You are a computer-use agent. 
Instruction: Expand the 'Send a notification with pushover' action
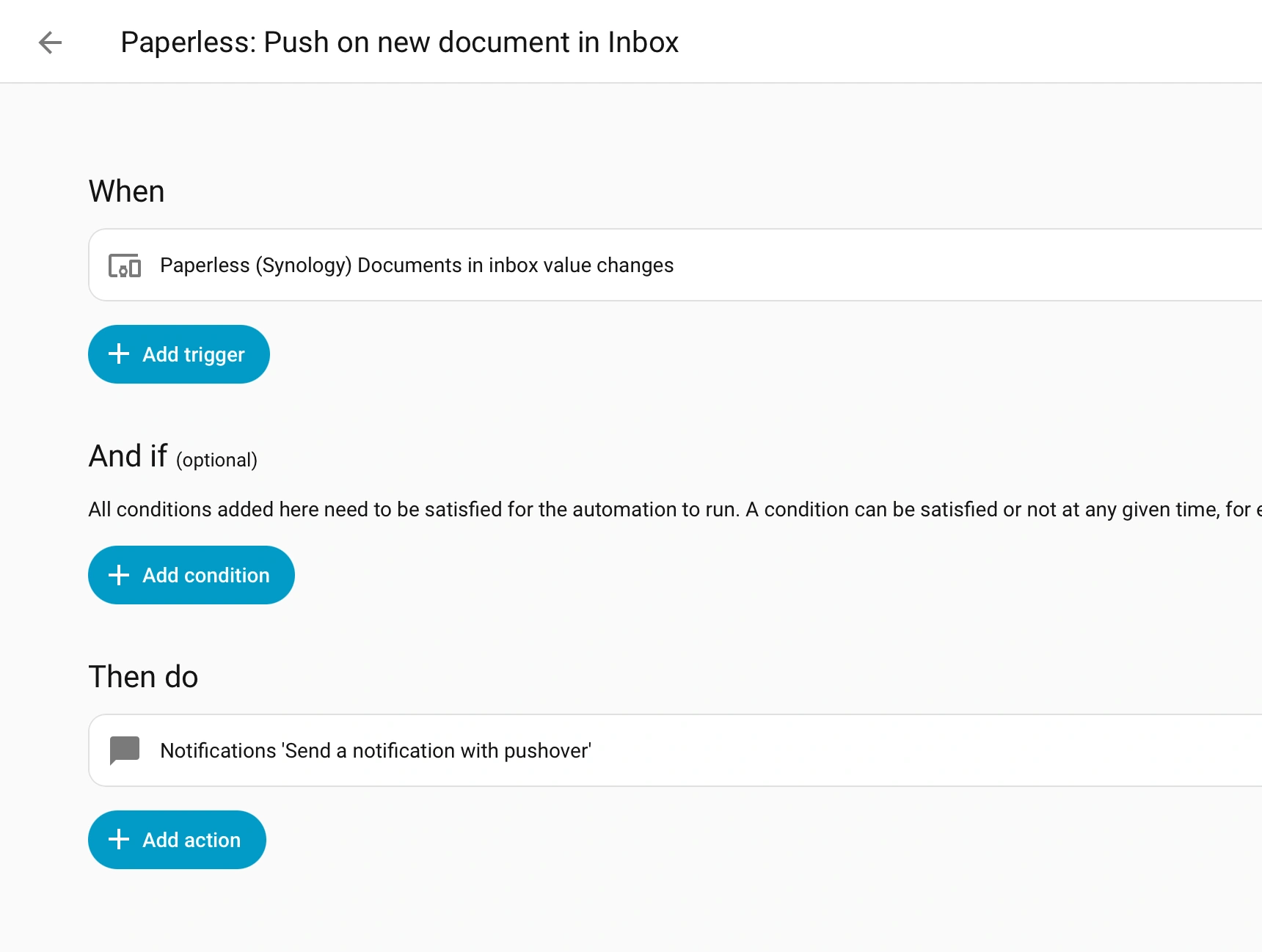click(375, 751)
